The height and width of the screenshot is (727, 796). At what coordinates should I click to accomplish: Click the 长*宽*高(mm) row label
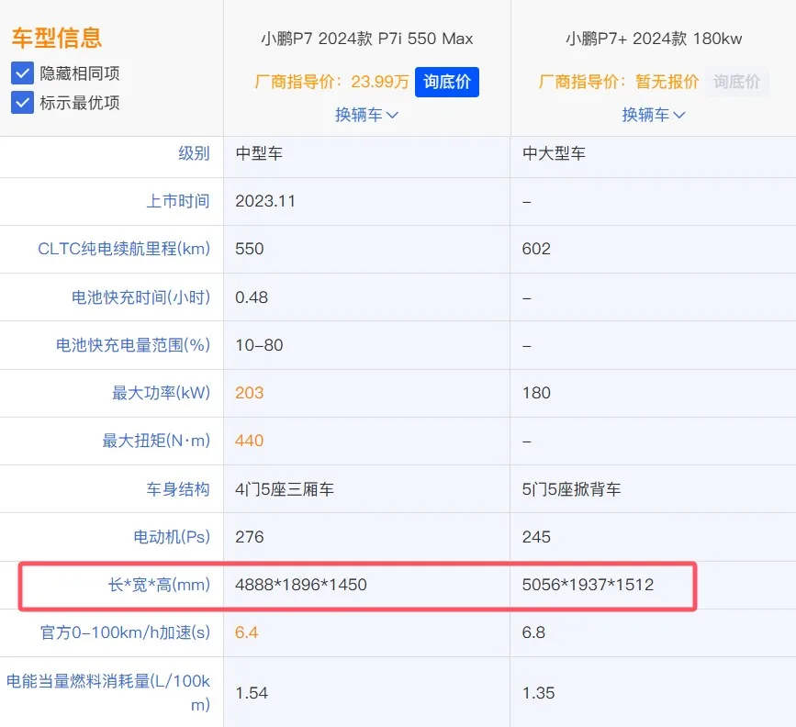click(159, 585)
